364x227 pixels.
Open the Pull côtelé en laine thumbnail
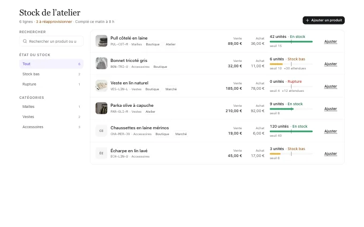102,41
